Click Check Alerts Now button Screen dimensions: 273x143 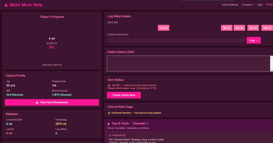tap(124, 95)
